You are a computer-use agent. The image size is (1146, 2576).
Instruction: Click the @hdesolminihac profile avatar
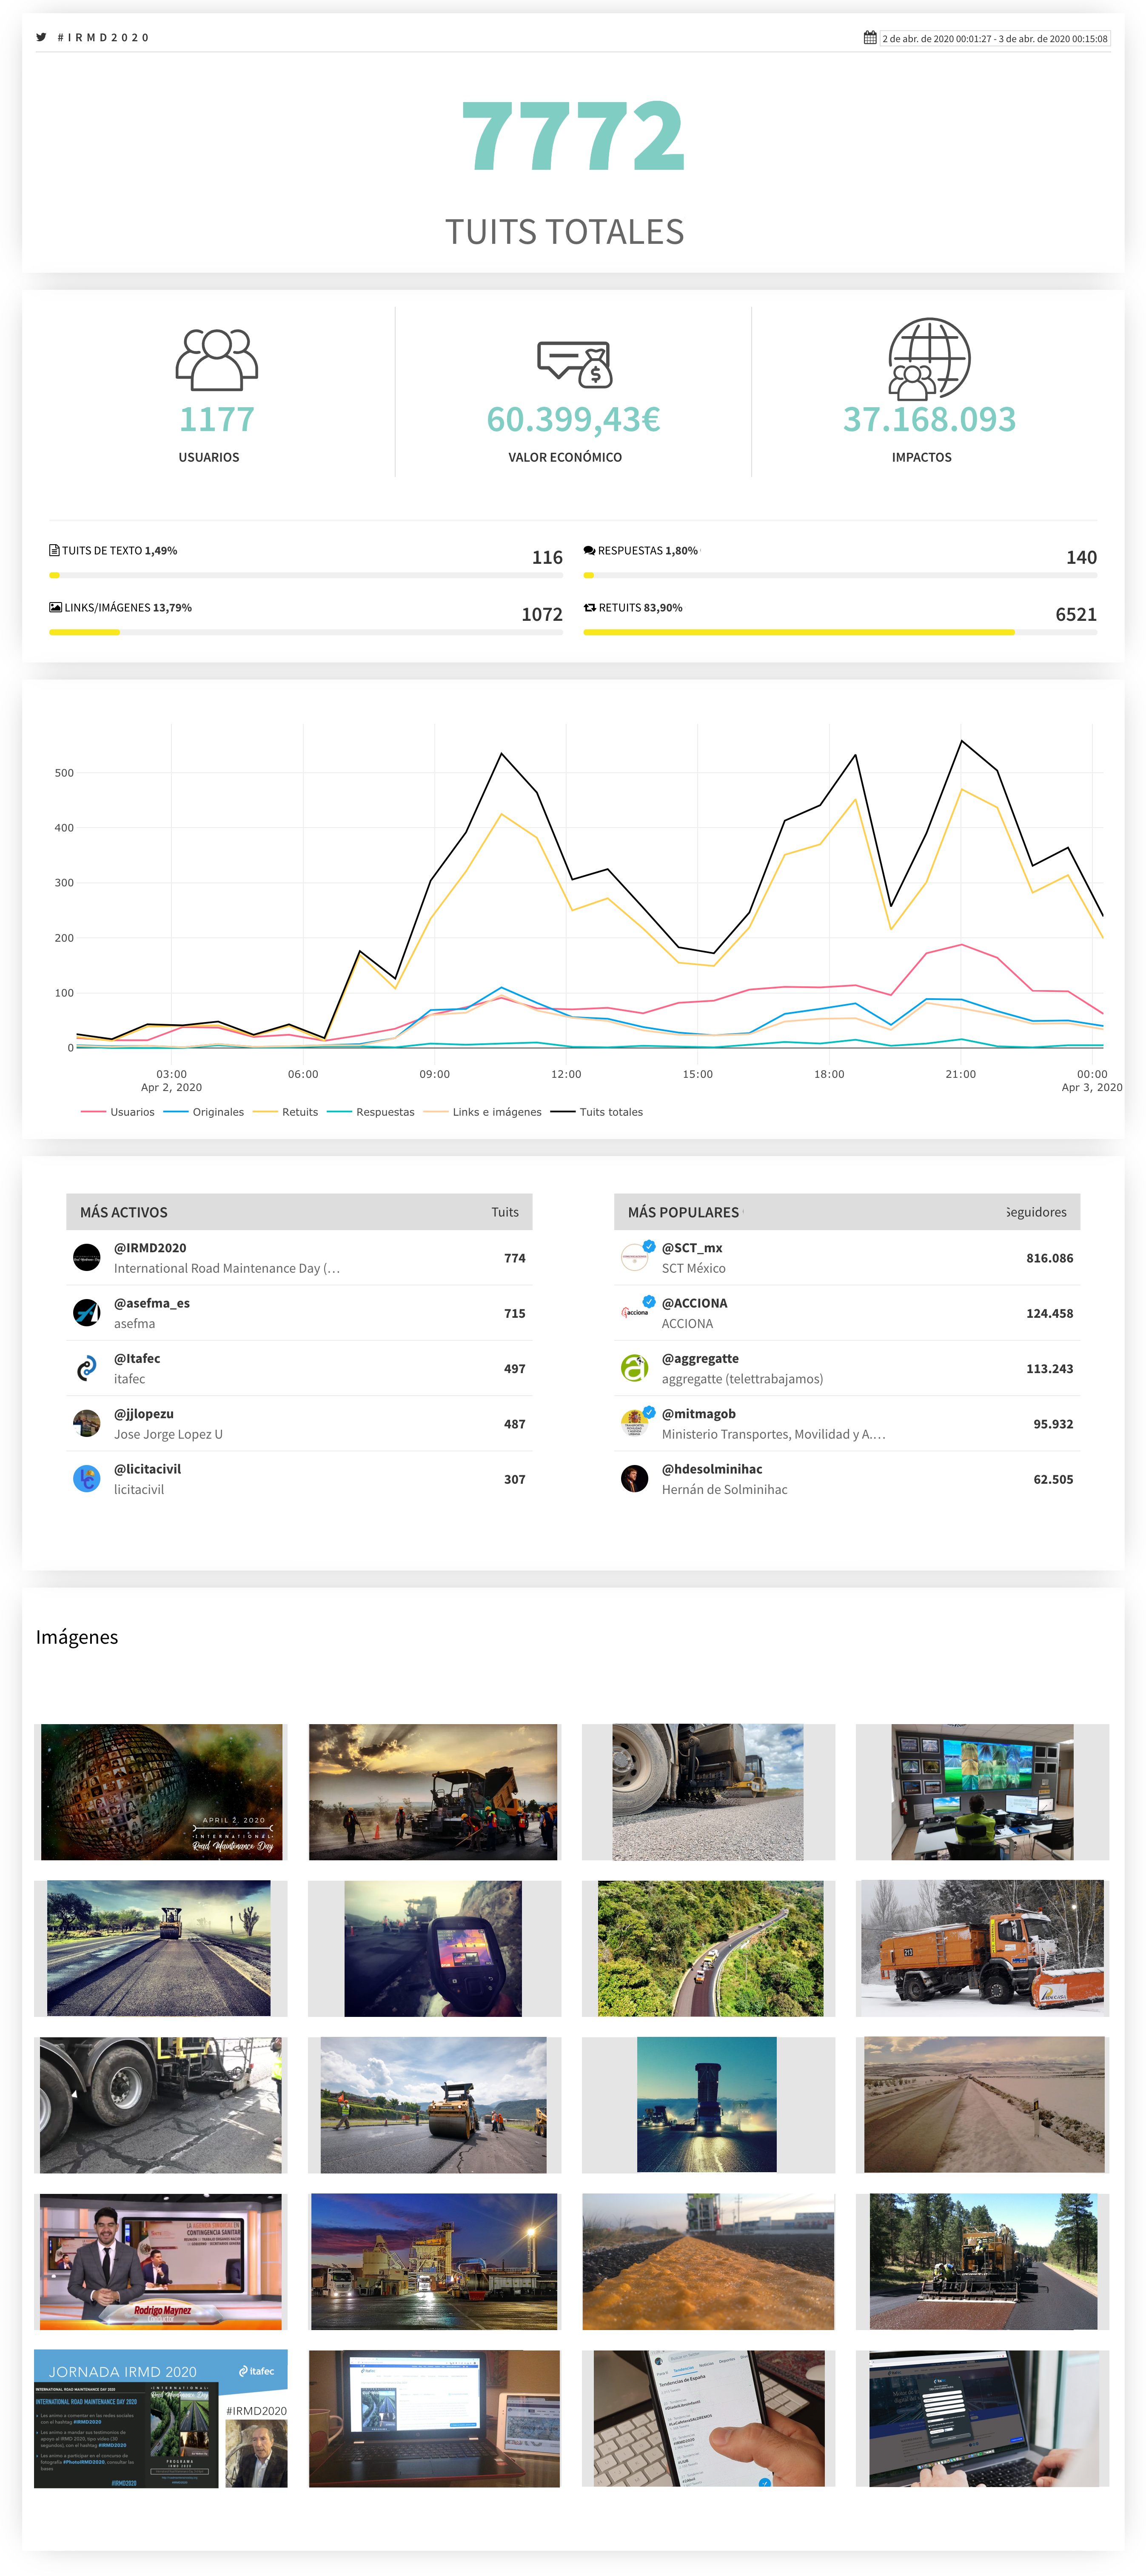point(635,1479)
